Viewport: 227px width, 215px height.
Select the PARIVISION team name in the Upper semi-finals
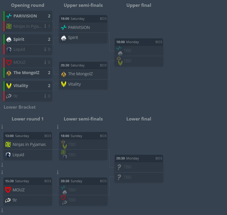[79, 27]
